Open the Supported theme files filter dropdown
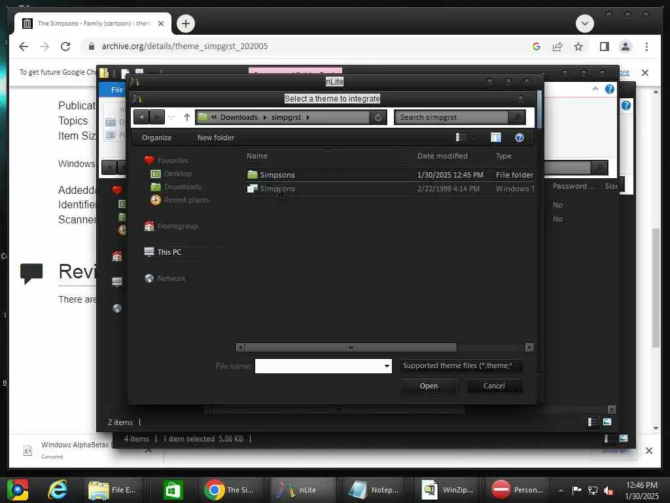 tap(461, 365)
